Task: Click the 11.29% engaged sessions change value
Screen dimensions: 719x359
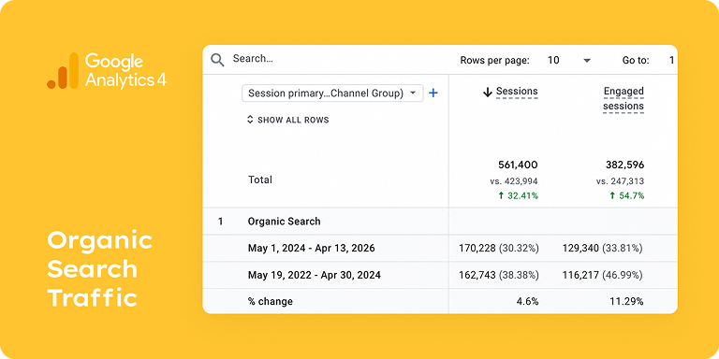Action: [x=626, y=301]
